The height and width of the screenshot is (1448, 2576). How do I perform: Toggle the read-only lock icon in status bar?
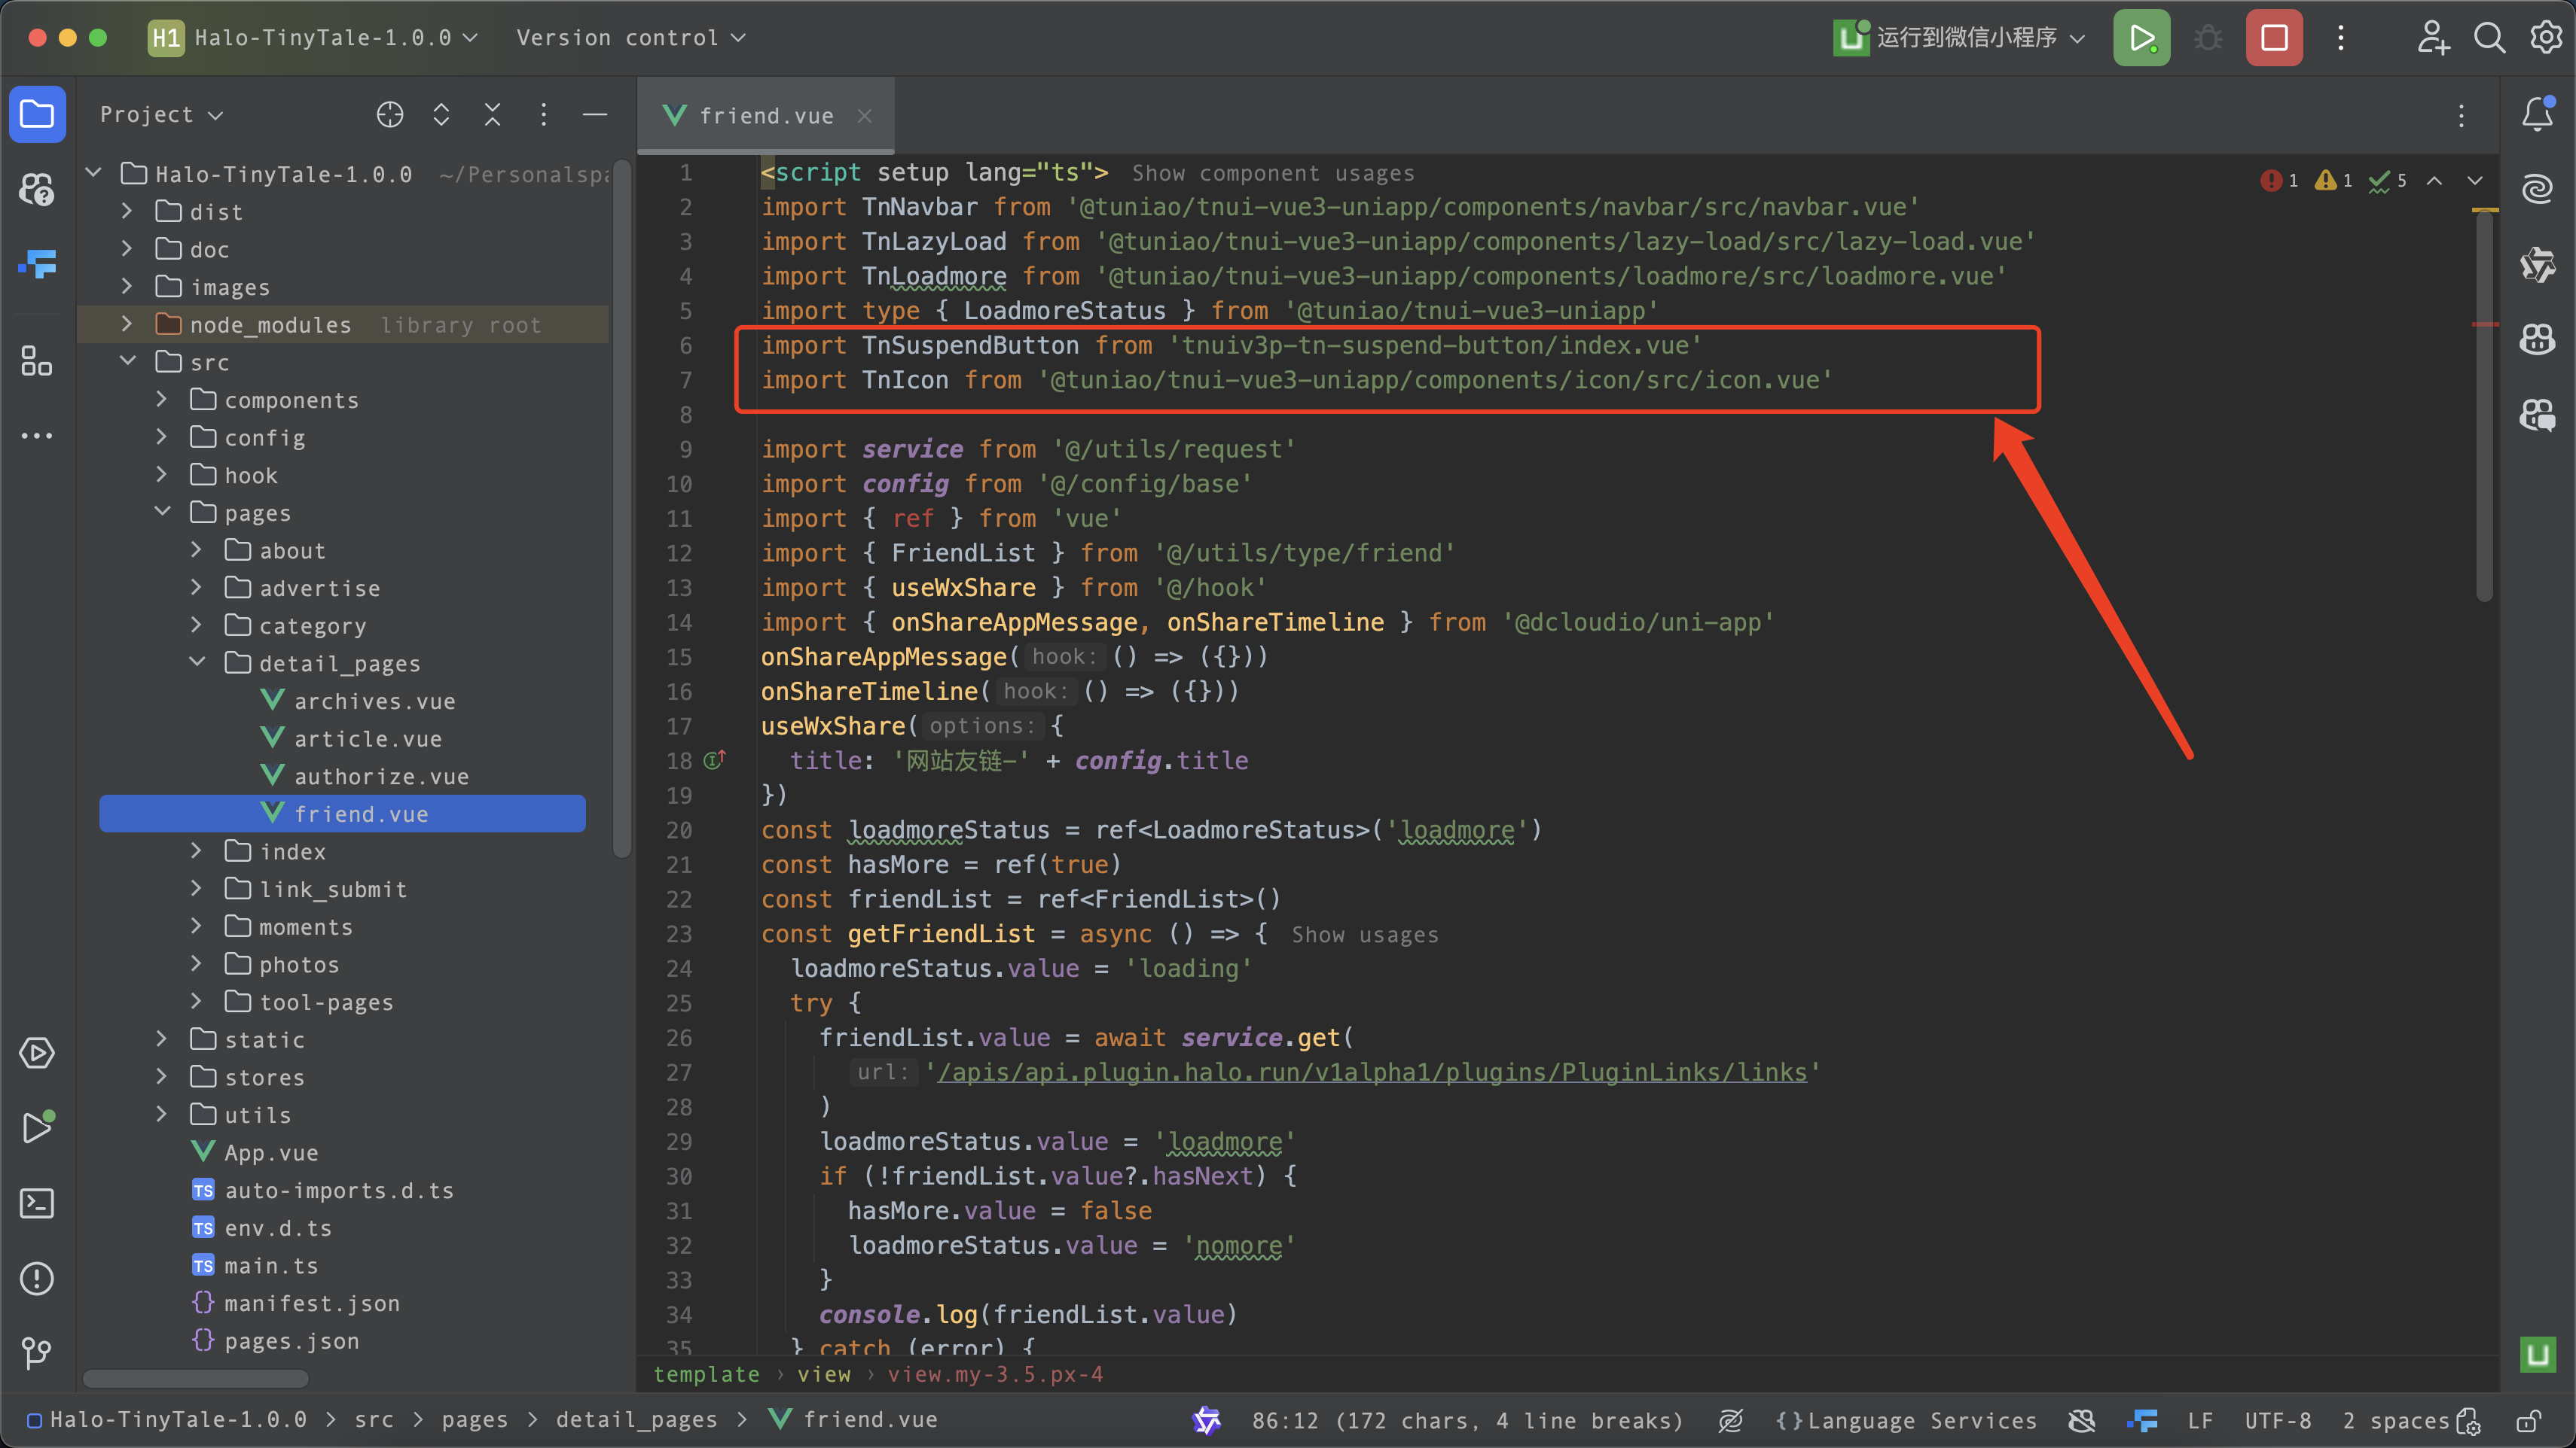coord(2529,1420)
